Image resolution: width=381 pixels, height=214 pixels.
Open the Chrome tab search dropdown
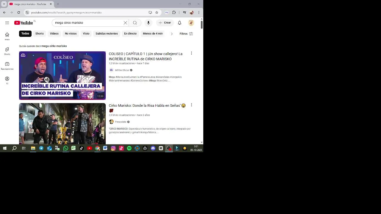click(4, 4)
